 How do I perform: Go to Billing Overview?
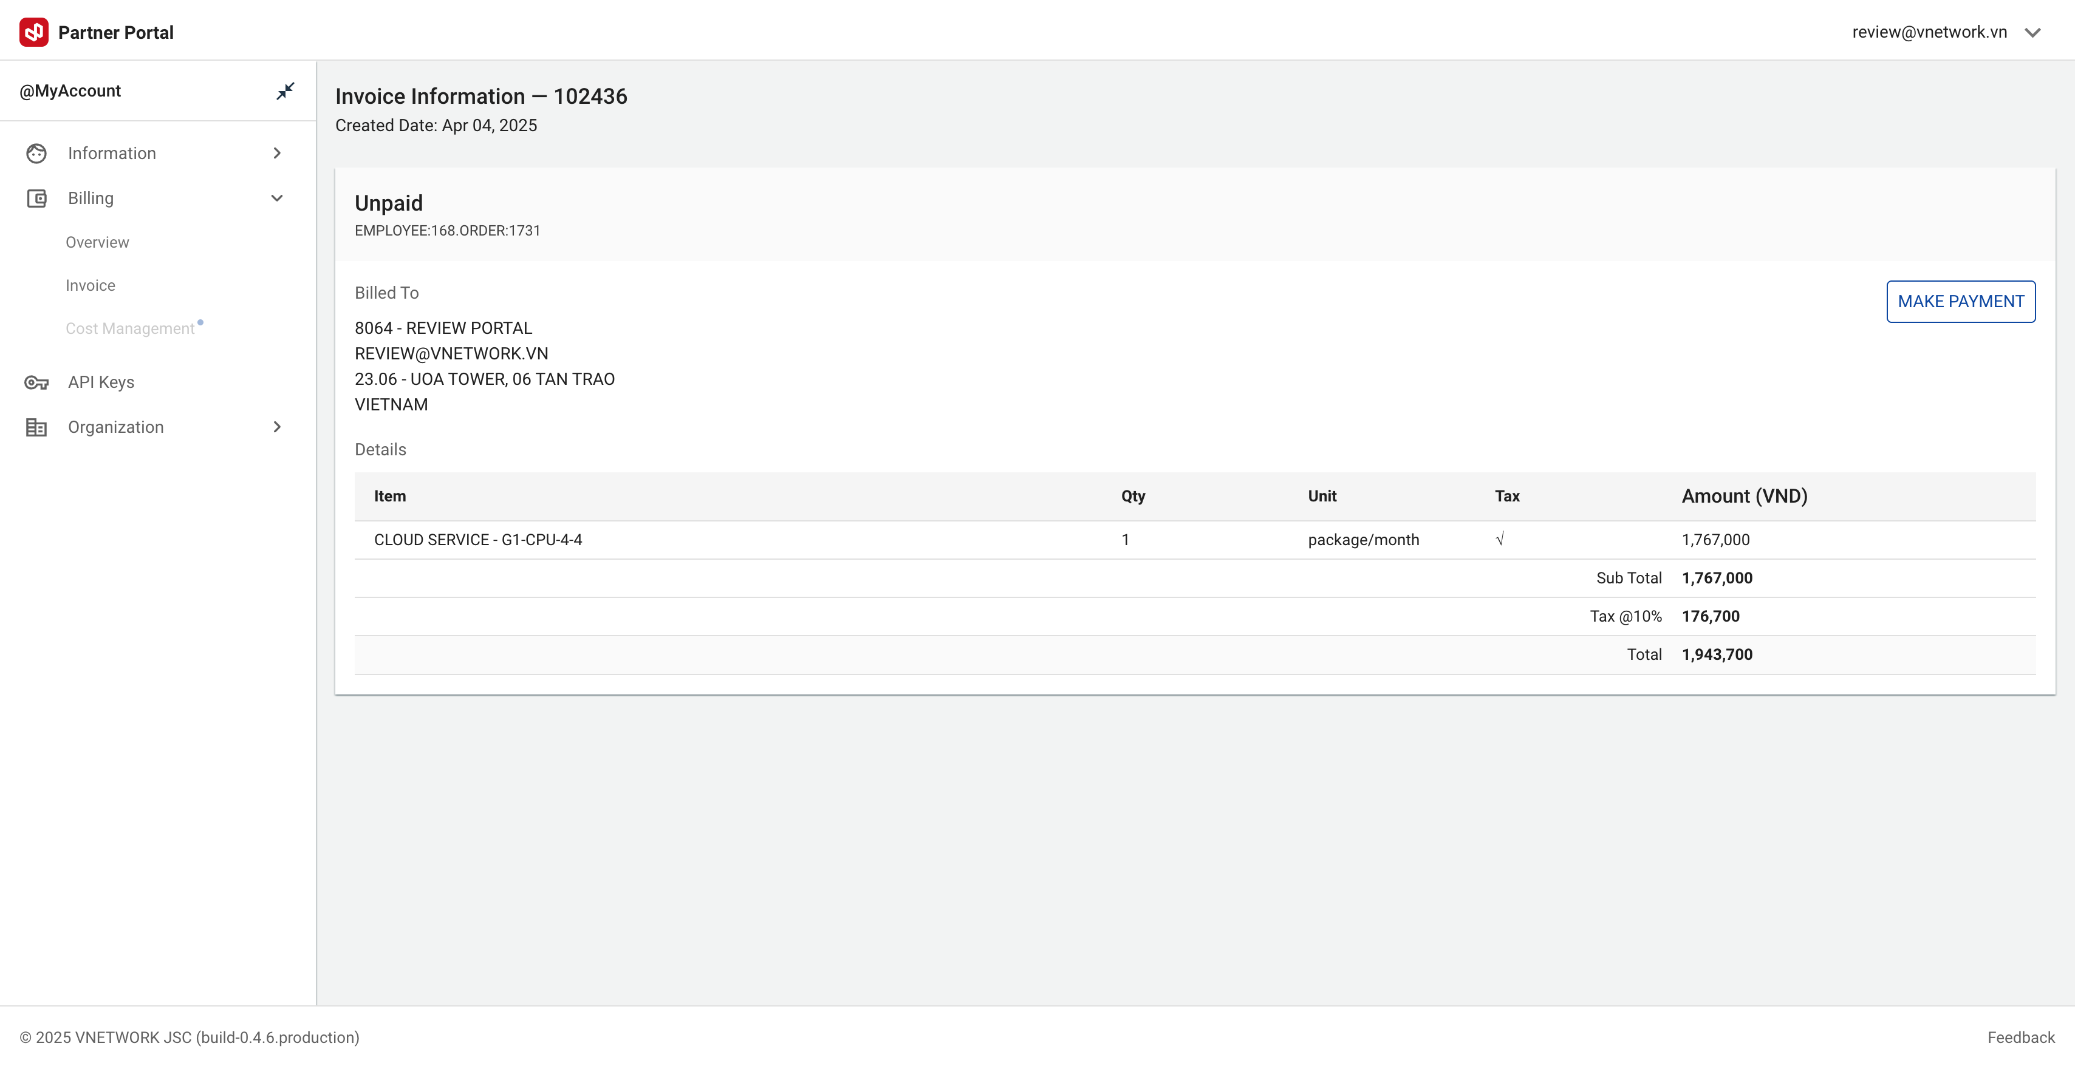97,242
